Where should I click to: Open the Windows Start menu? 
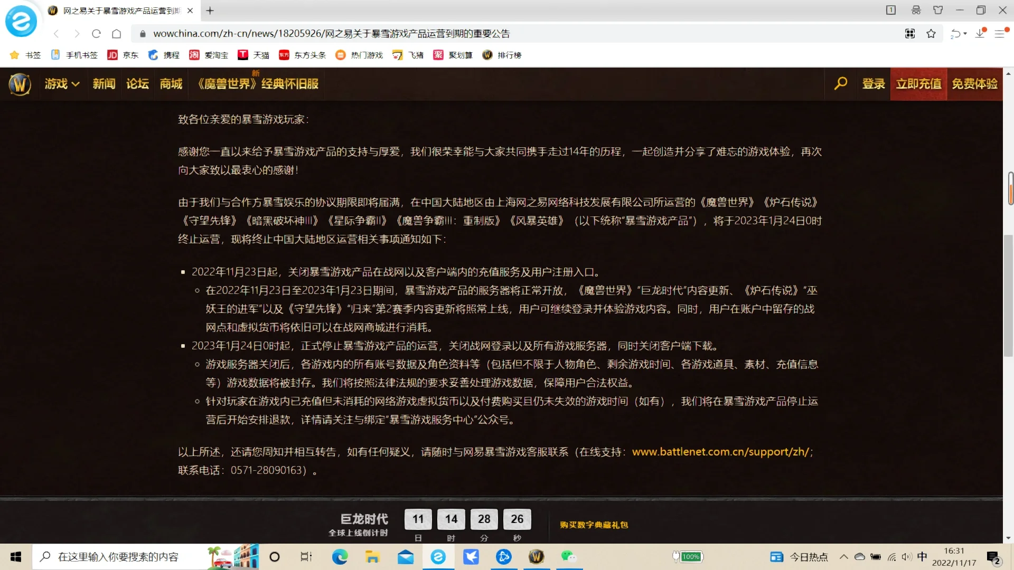(x=16, y=557)
